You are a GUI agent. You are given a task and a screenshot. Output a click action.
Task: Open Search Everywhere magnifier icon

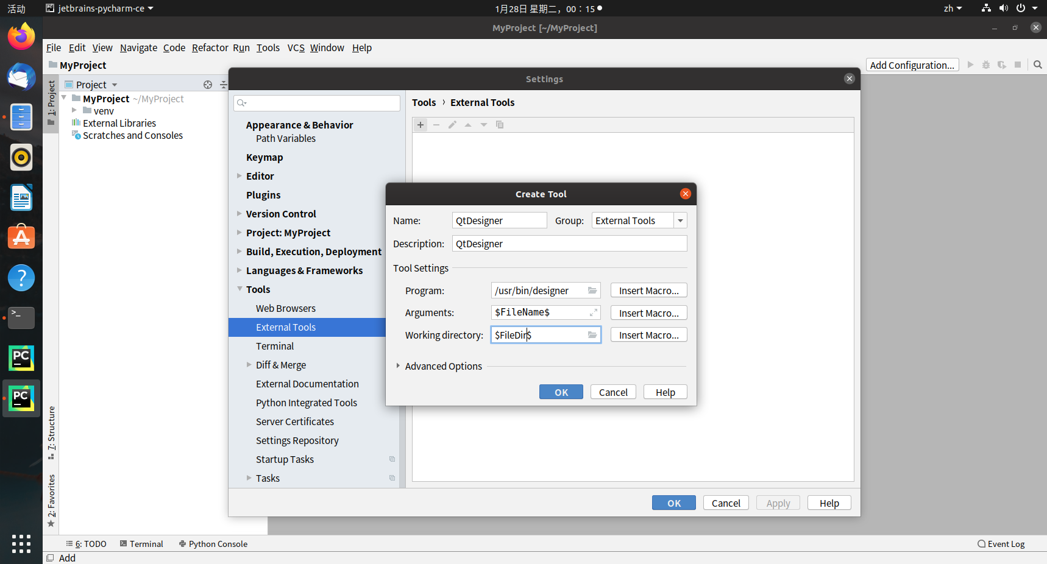pos(1038,65)
